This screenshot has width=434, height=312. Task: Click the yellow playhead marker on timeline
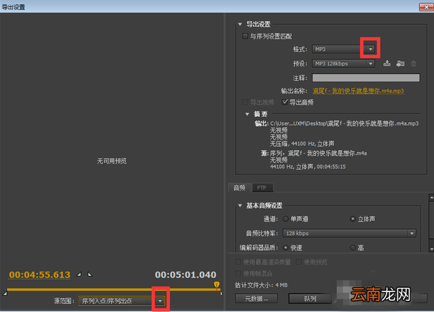coord(217,285)
